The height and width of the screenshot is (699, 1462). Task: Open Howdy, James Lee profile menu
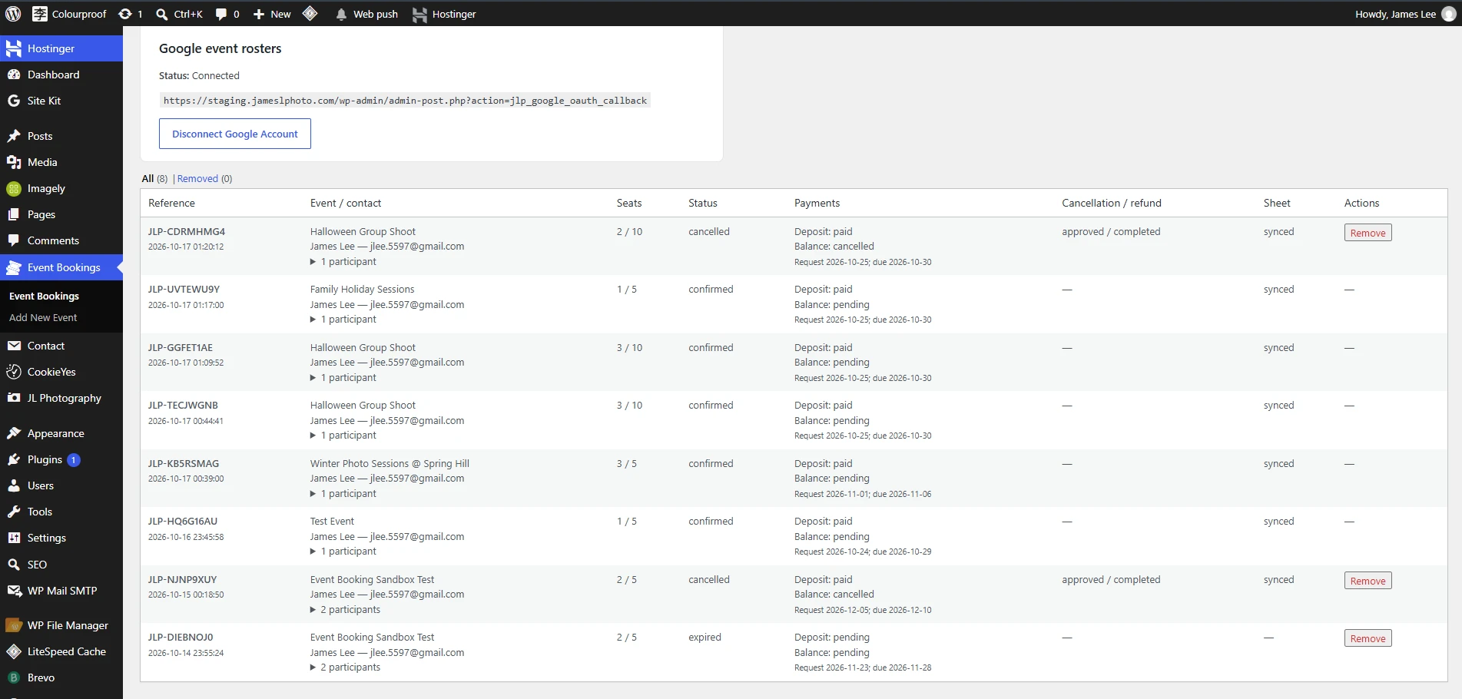pos(1405,14)
